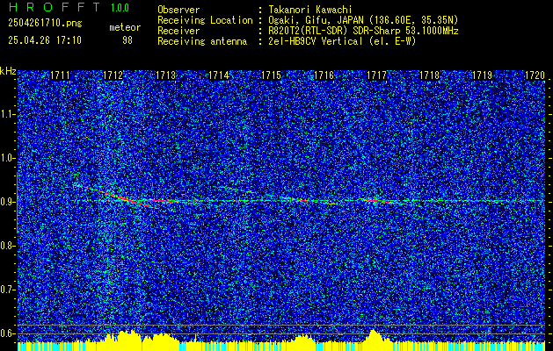
Task: Click the Receiver field label
Action: (x=178, y=31)
